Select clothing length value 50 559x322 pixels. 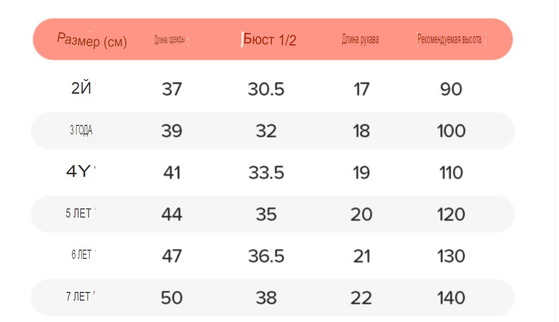[172, 298]
